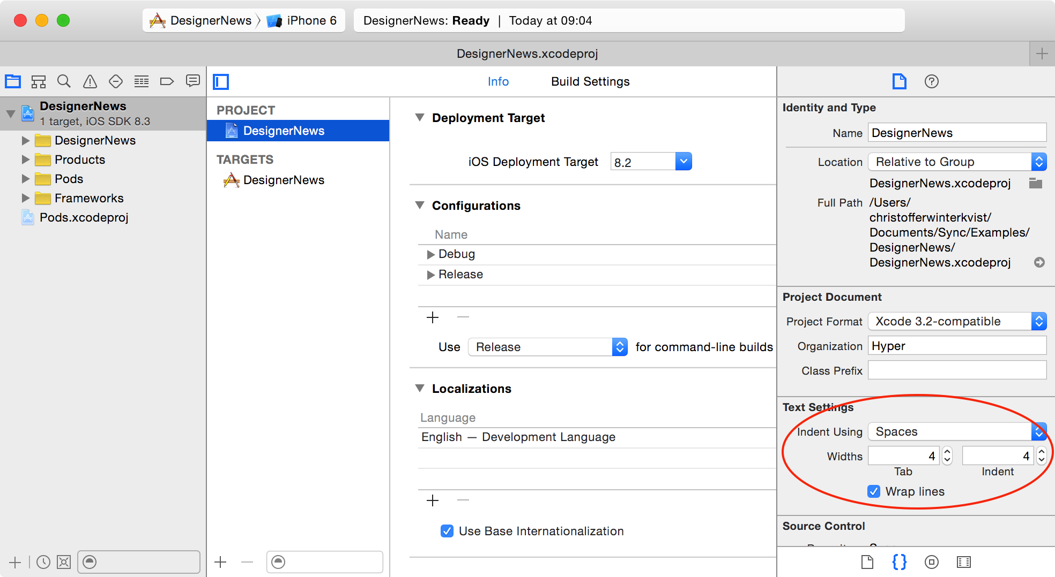Open Location Relative to Group dropdown
The width and height of the screenshot is (1055, 577).
[957, 162]
